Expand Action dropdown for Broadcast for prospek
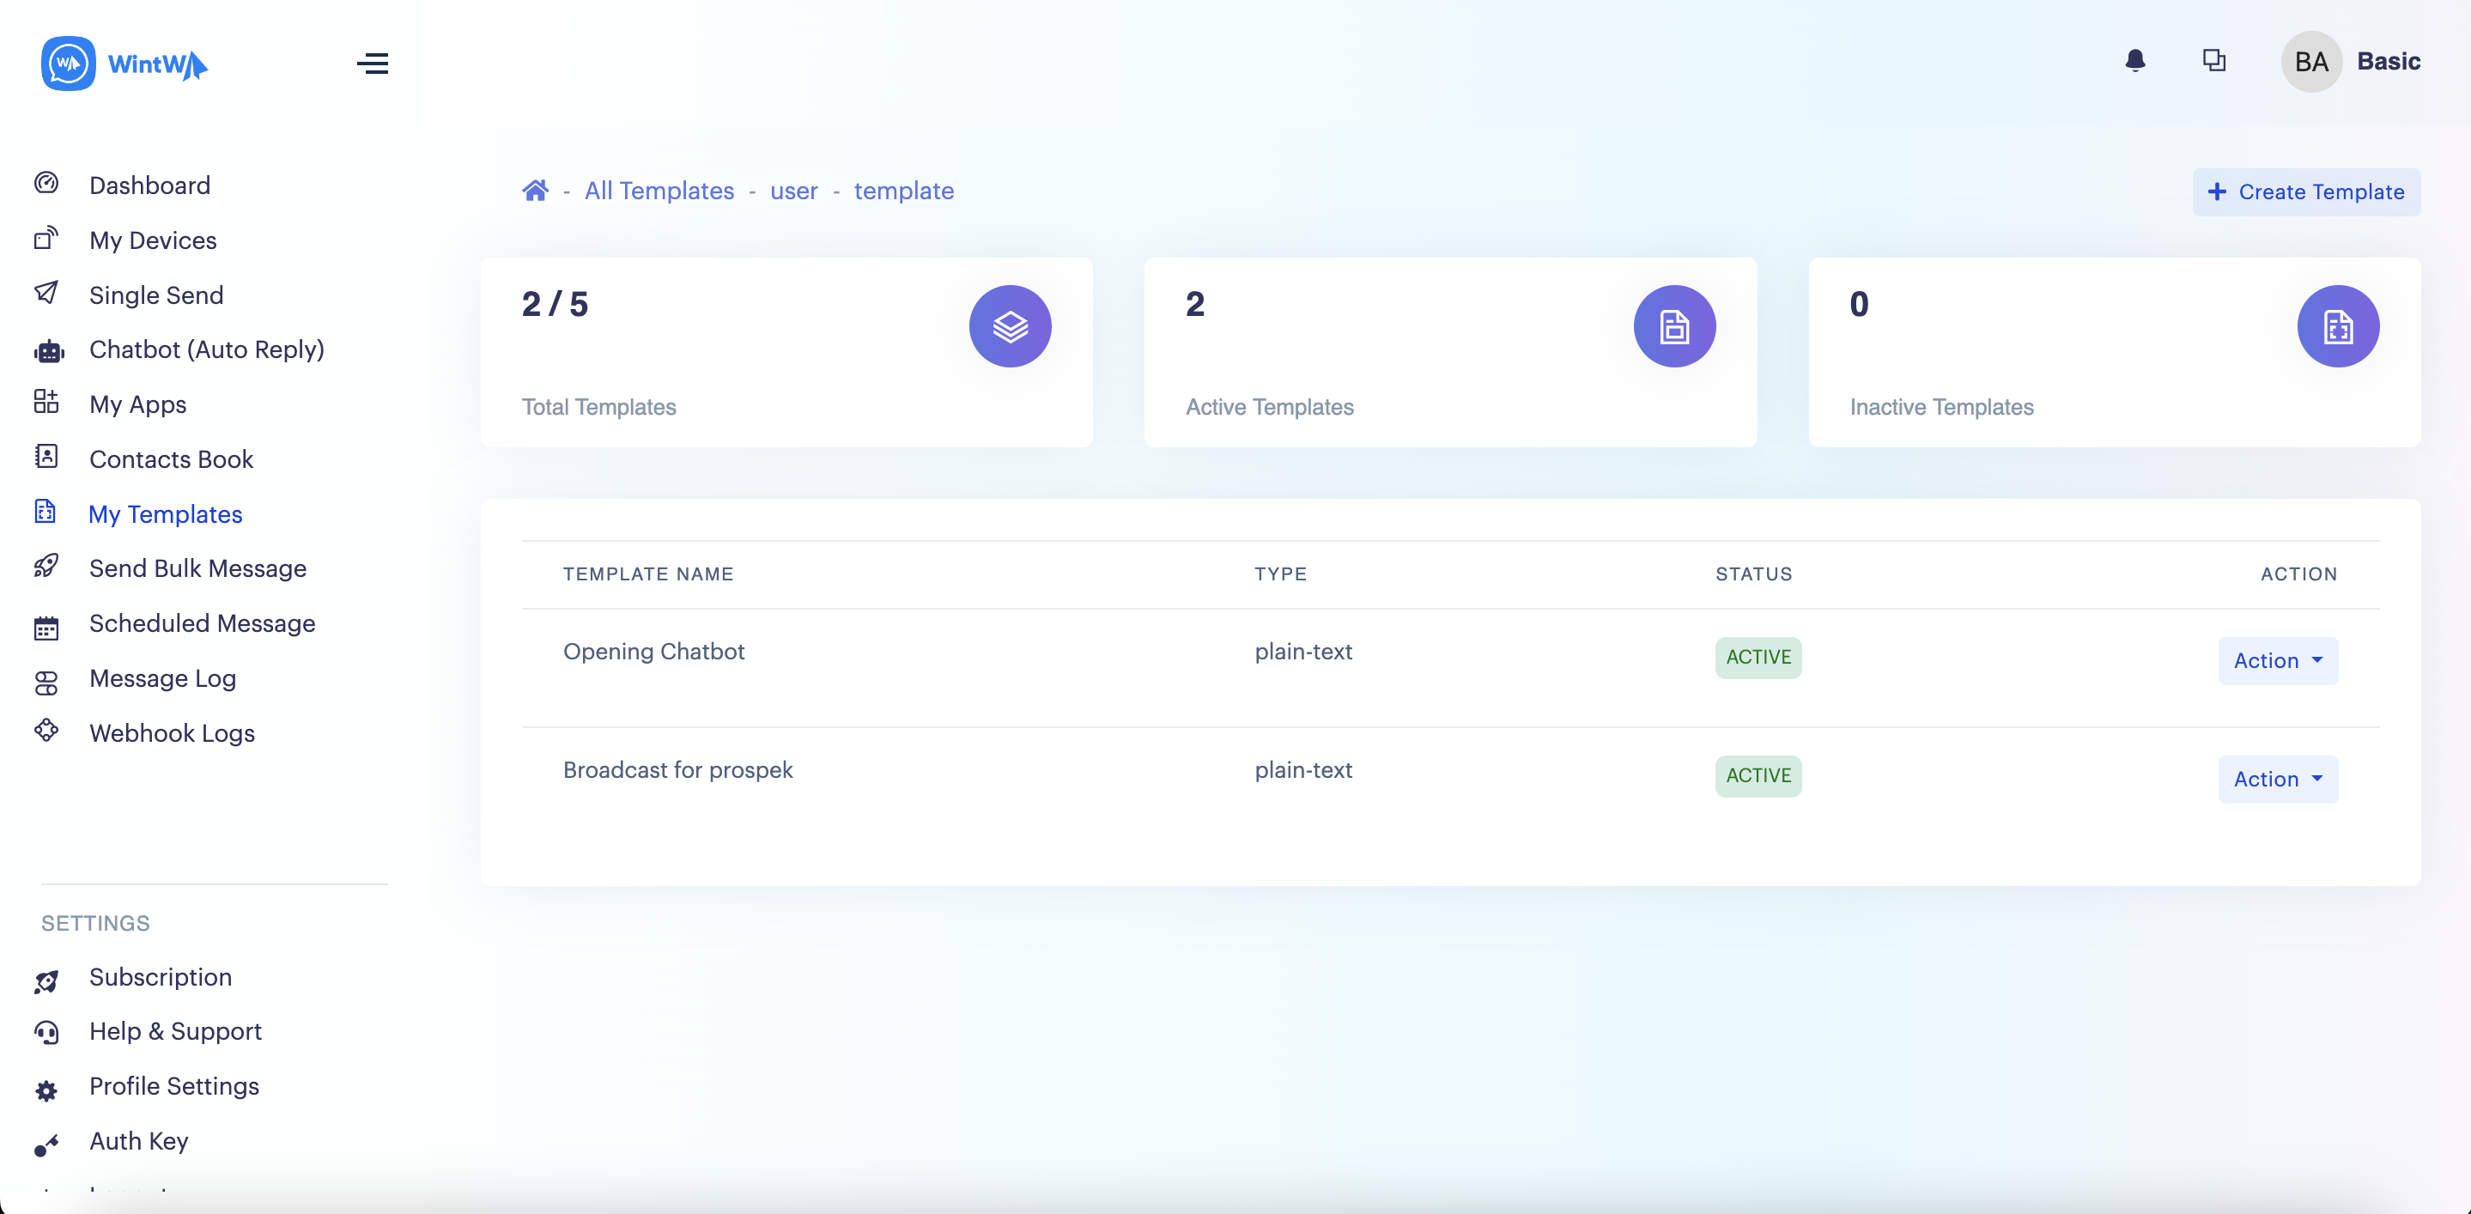The height and width of the screenshot is (1214, 2471). [x=2277, y=779]
